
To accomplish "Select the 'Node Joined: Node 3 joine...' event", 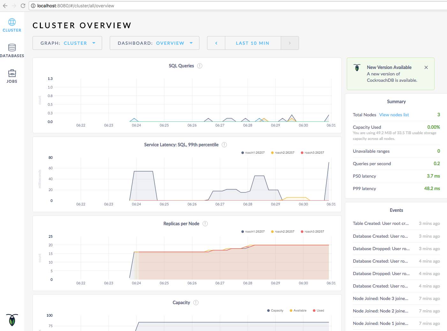I will pos(396,298).
